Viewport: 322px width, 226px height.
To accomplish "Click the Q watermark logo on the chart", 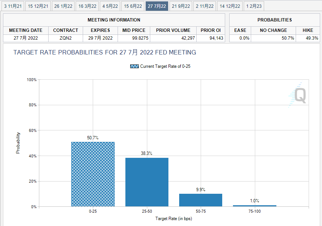I will pos(298,95).
